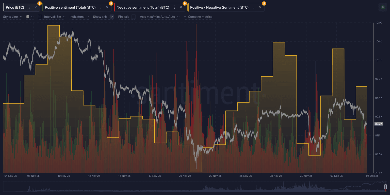Remove the Price (BTC) metric
The width and height of the screenshot is (390, 195).
(x=36, y=7)
